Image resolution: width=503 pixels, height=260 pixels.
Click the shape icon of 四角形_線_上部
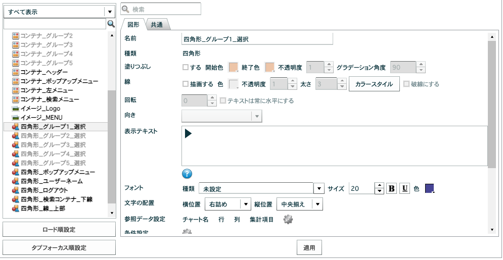16,209
